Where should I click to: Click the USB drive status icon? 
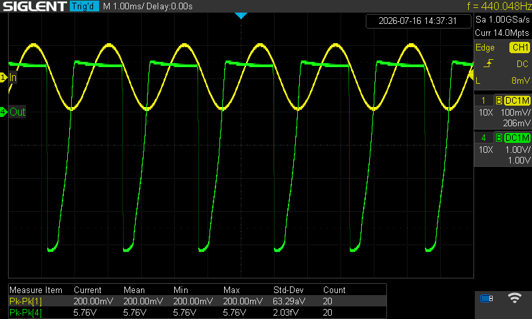pos(487,298)
